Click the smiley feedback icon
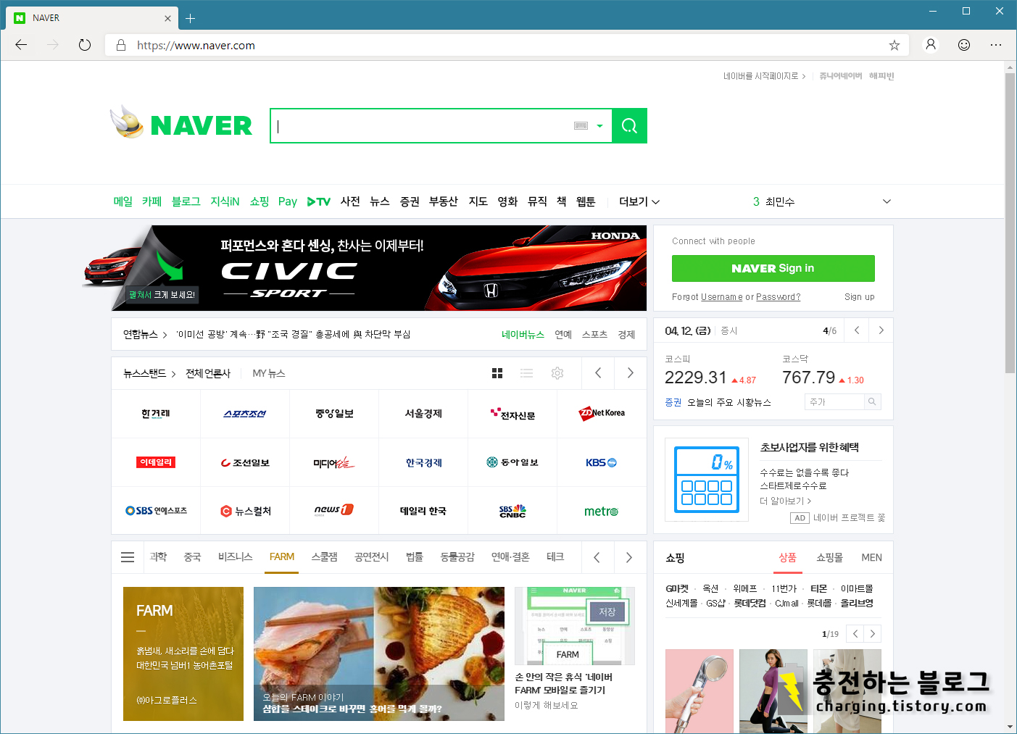Screen dimensions: 1017x734 point(964,45)
